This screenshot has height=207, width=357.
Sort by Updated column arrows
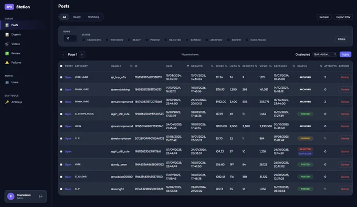coord(212,66)
